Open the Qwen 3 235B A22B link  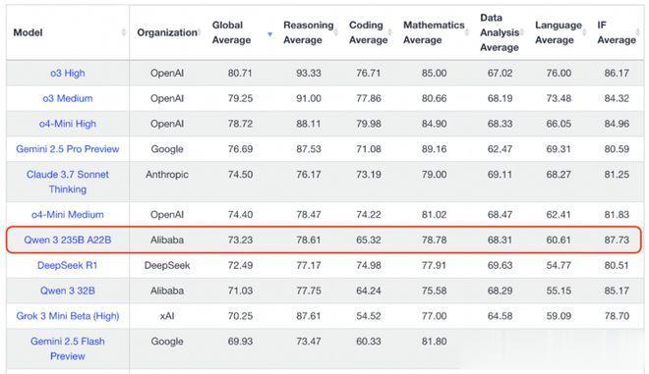point(68,240)
